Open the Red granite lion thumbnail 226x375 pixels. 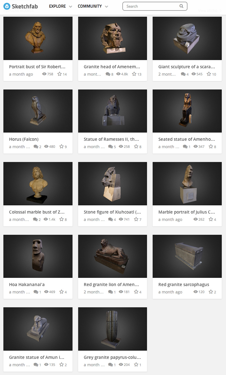[x=112, y=256]
